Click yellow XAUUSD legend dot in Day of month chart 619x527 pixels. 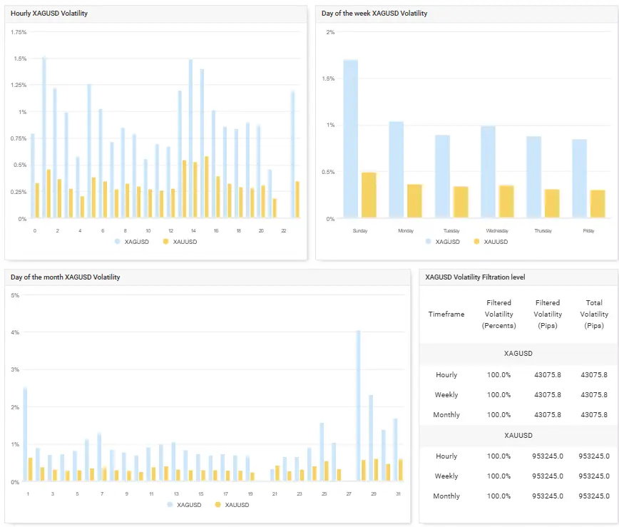pos(219,505)
